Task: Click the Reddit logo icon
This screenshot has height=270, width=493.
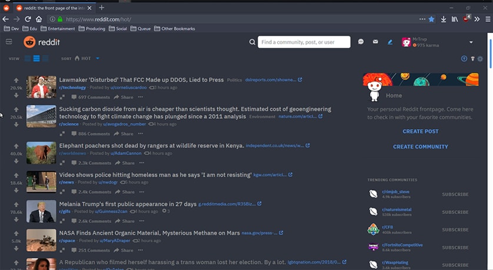Action: tap(29, 42)
